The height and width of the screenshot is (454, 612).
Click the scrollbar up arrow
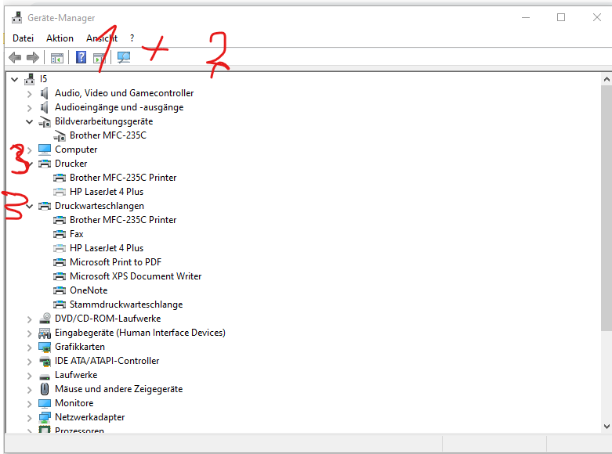607,79
